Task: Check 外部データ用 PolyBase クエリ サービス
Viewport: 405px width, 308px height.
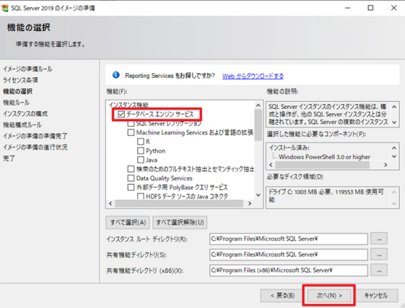Action: point(131,187)
